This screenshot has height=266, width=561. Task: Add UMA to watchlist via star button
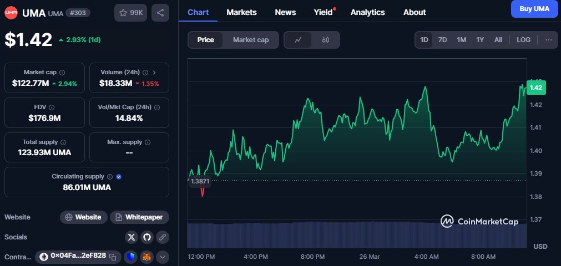tap(130, 13)
